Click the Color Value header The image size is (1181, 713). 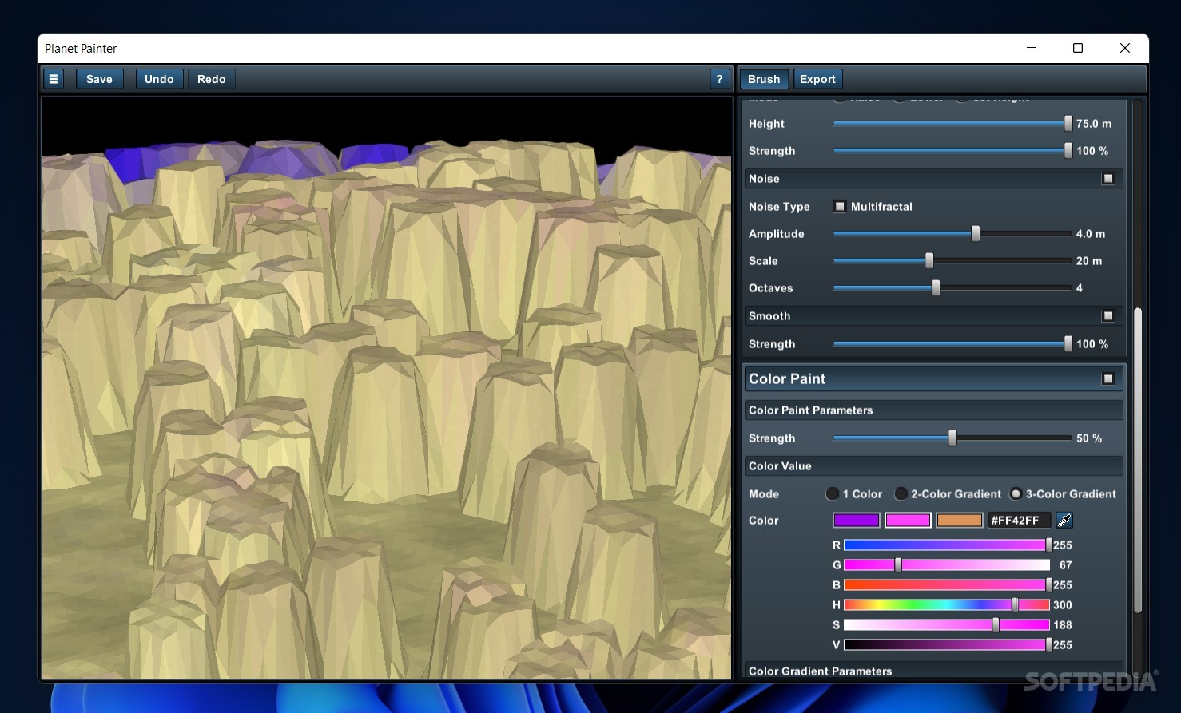click(x=934, y=466)
